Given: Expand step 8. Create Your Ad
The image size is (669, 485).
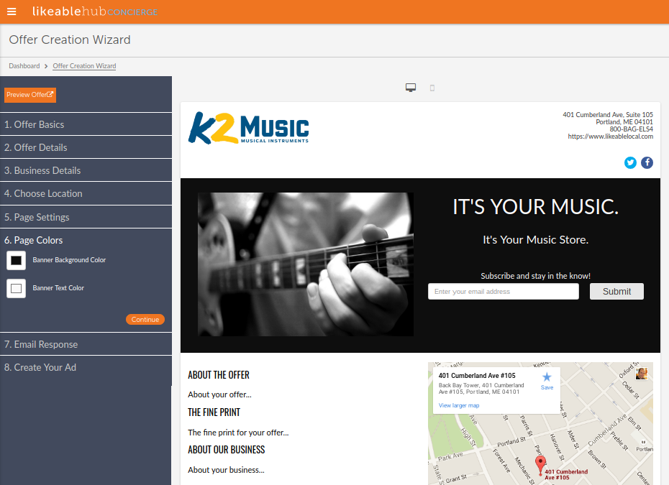Looking at the screenshot, I should pyautogui.click(x=86, y=367).
